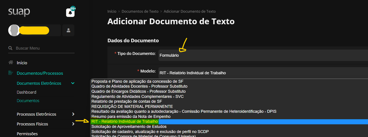The width and height of the screenshot is (368, 137).
Task: Click the Documentos/Processos edit icon
Action: [11, 73]
